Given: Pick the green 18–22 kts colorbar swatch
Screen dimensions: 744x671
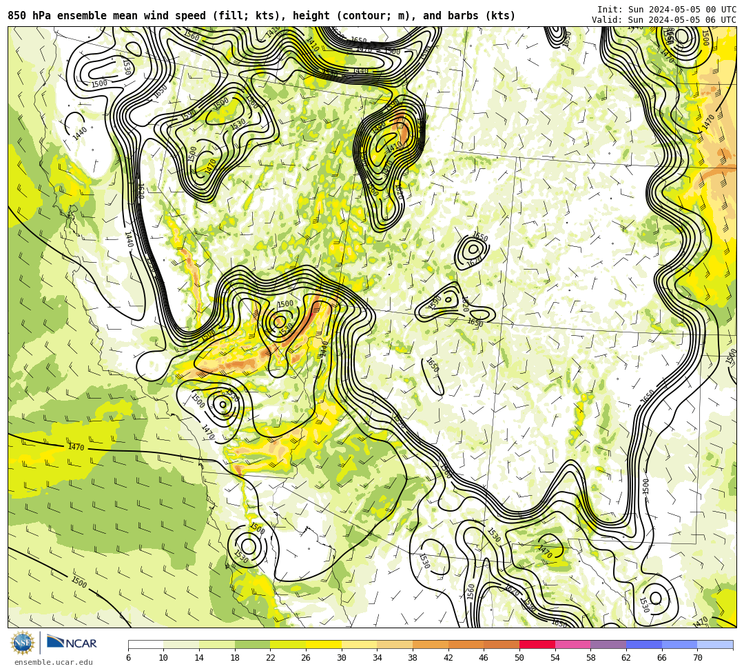Looking at the screenshot, I should 252,644.
